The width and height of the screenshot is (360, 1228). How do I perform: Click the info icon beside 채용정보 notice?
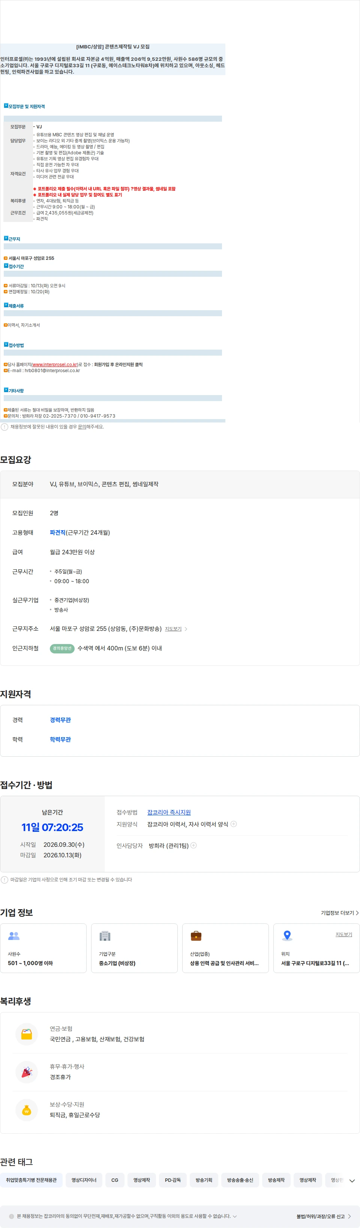tap(4, 427)
